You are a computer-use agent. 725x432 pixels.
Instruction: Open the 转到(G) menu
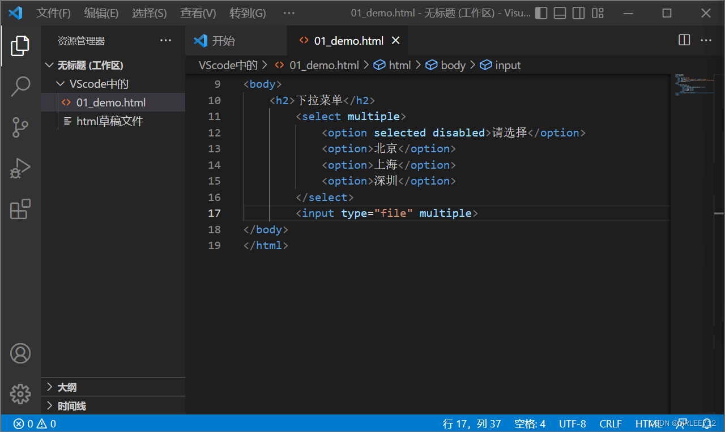coord(248,13)
